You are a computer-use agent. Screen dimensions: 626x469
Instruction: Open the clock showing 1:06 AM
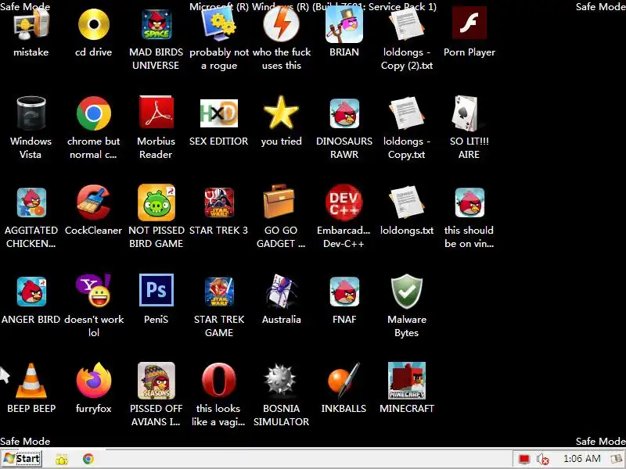tap(581, 459)
